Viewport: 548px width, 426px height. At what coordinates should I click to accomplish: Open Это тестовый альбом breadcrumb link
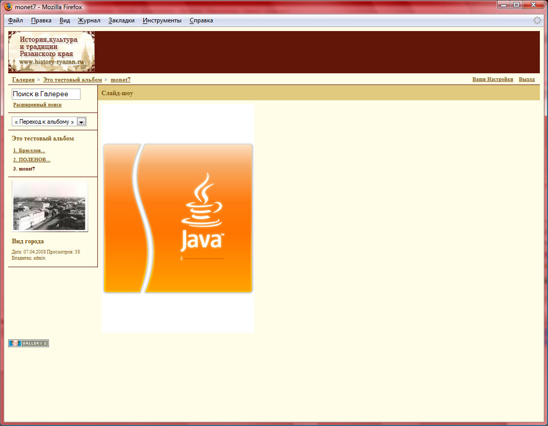pyautogui.click(x=72, y=79)
